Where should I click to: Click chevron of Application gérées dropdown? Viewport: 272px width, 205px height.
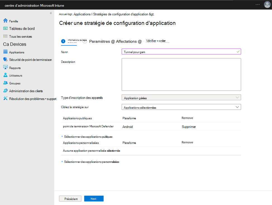point(237,97)
